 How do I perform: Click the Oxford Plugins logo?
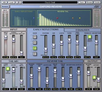tap(97, 7)
